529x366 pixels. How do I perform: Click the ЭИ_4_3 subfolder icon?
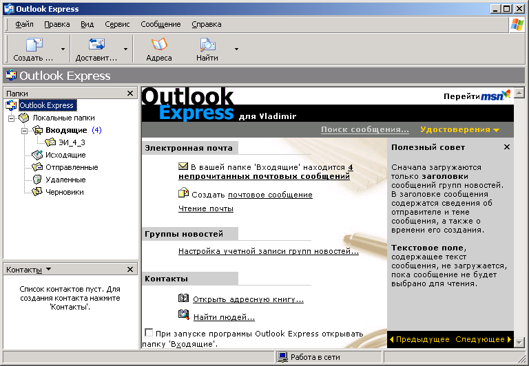tap(50, 142)
